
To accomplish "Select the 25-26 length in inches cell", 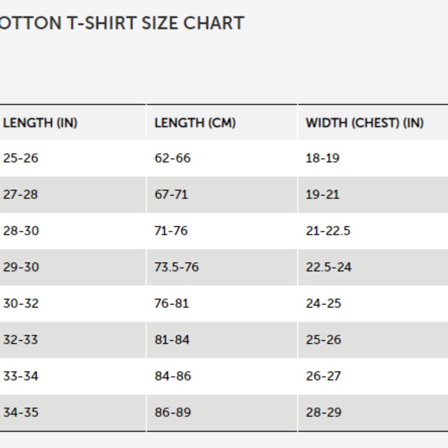I will (x=73, y=158).
